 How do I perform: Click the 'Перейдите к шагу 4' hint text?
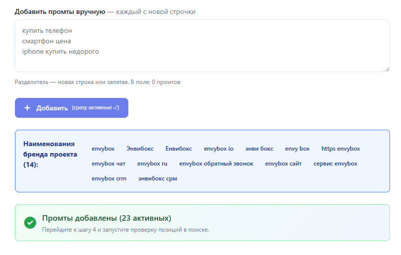click(x=125, y=230)
